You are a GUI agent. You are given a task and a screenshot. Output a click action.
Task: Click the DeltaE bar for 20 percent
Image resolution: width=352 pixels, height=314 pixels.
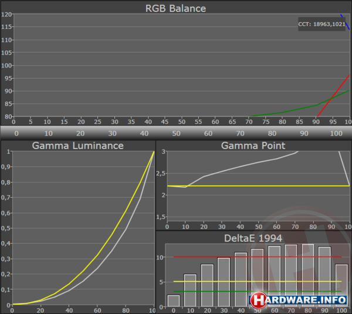pos(207,285)
